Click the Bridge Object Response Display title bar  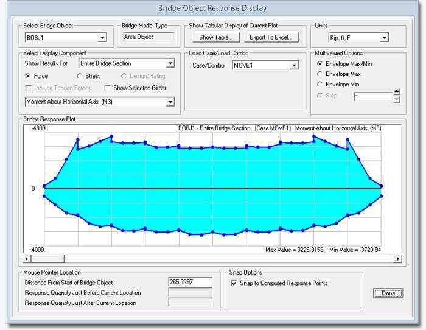coord(212,8)
